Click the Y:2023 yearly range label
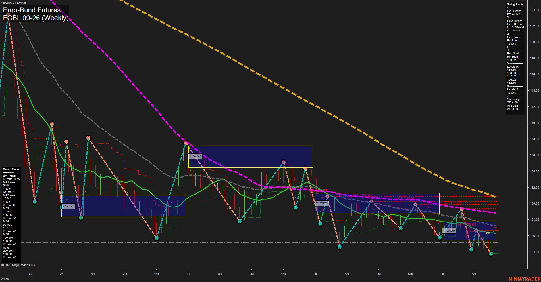The width and height of the screenshot is (541, 282). pos(68,206)
